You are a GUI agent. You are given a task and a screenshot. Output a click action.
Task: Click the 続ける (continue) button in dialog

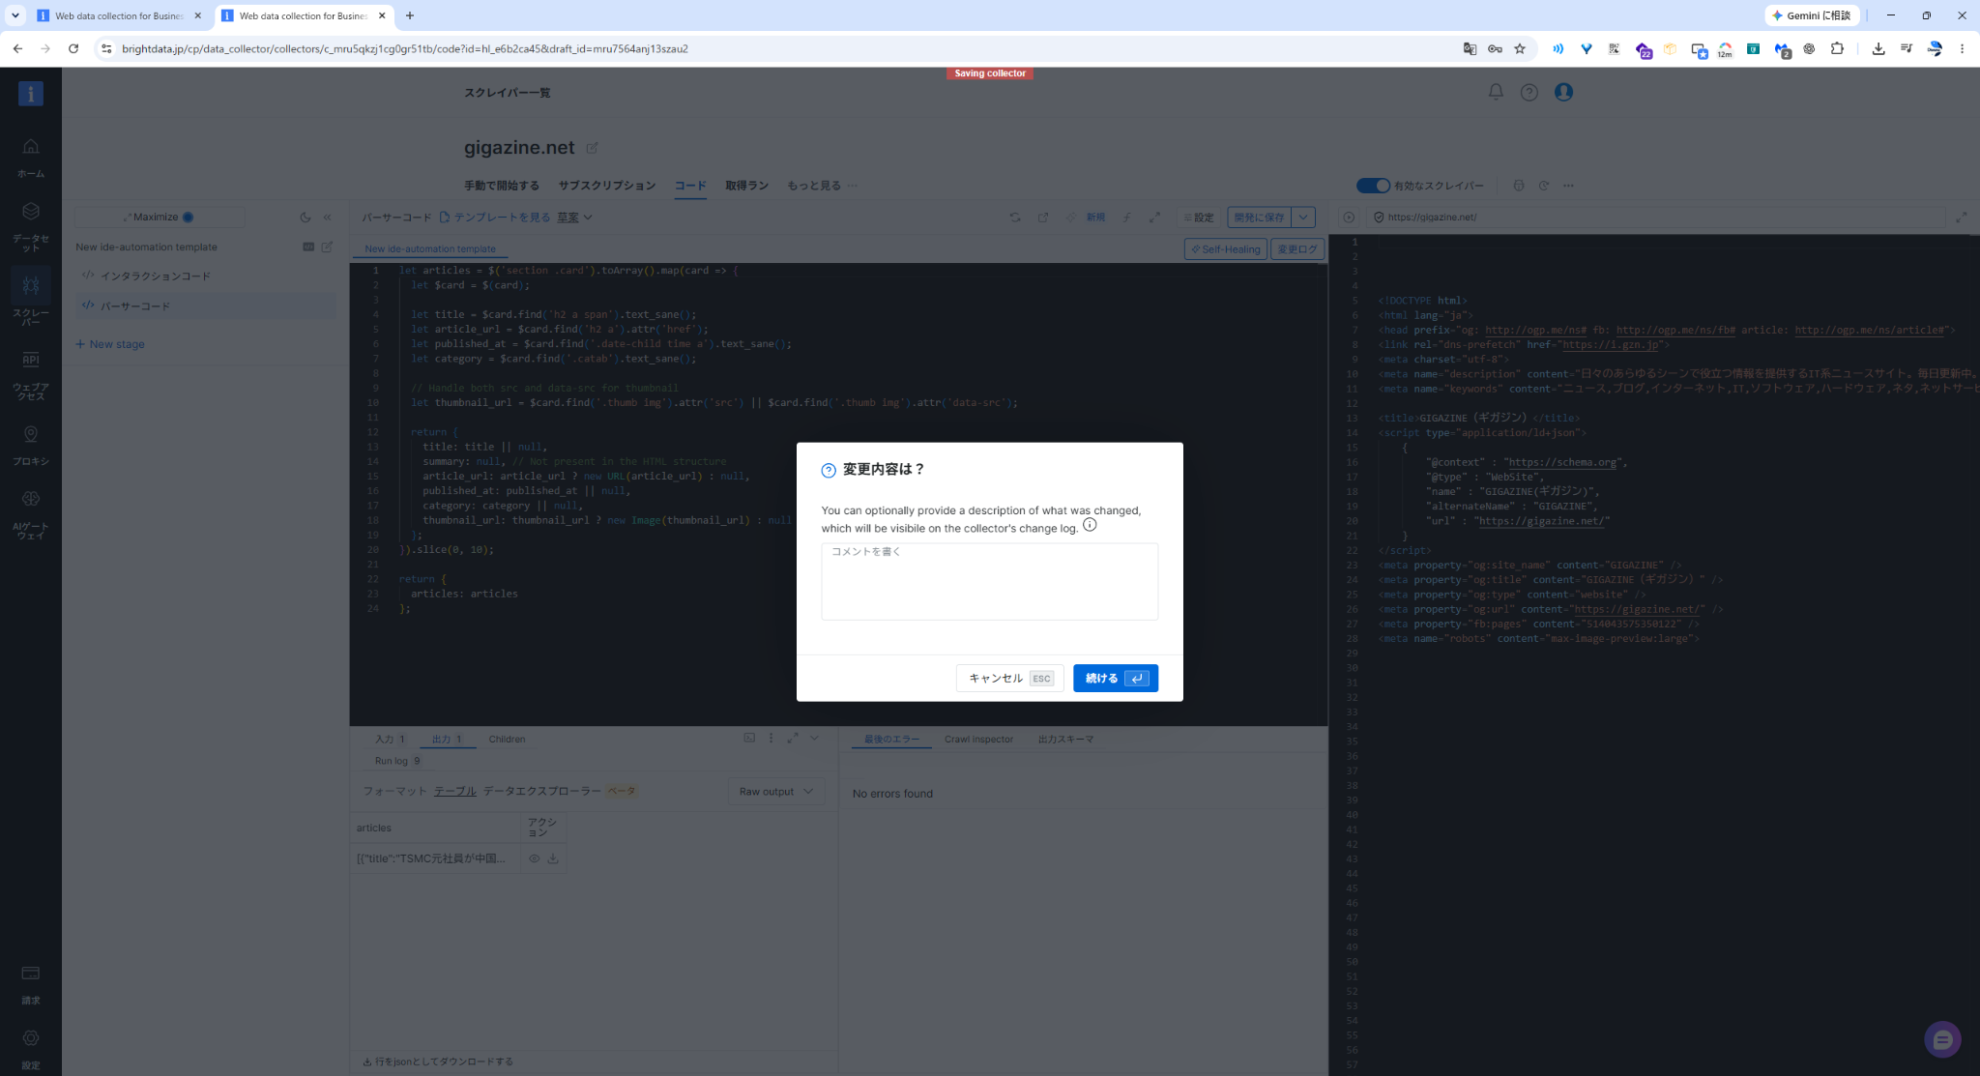point(1115,678)
